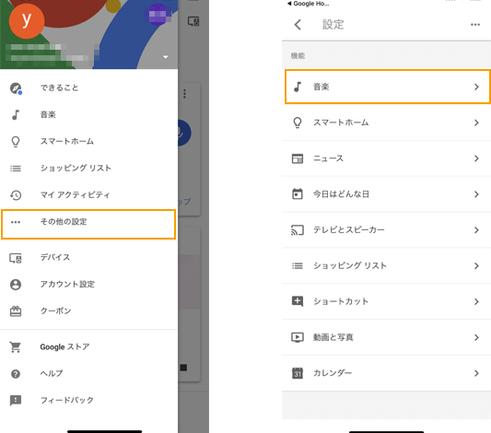
Task: Tap the calendar-day icon for 今日はどんな日
Action: (298, 194)
